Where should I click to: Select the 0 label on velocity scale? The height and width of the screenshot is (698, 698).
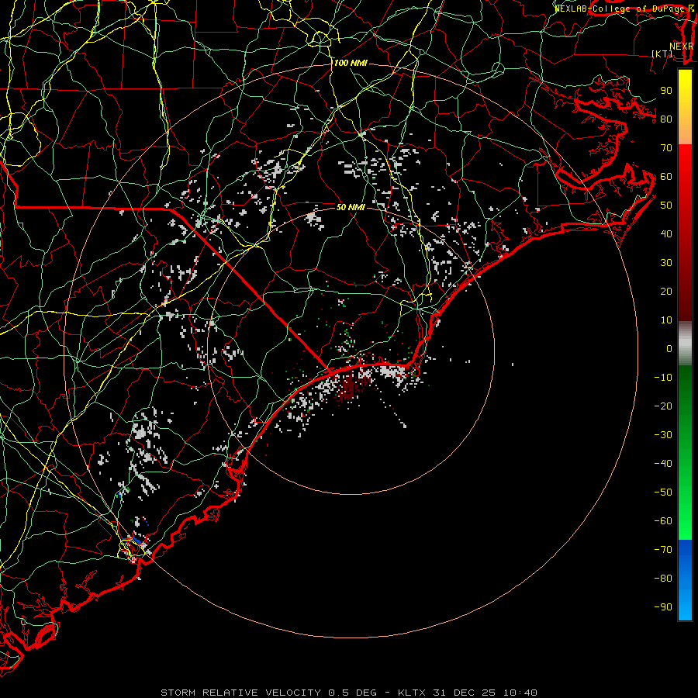(669, 348)
